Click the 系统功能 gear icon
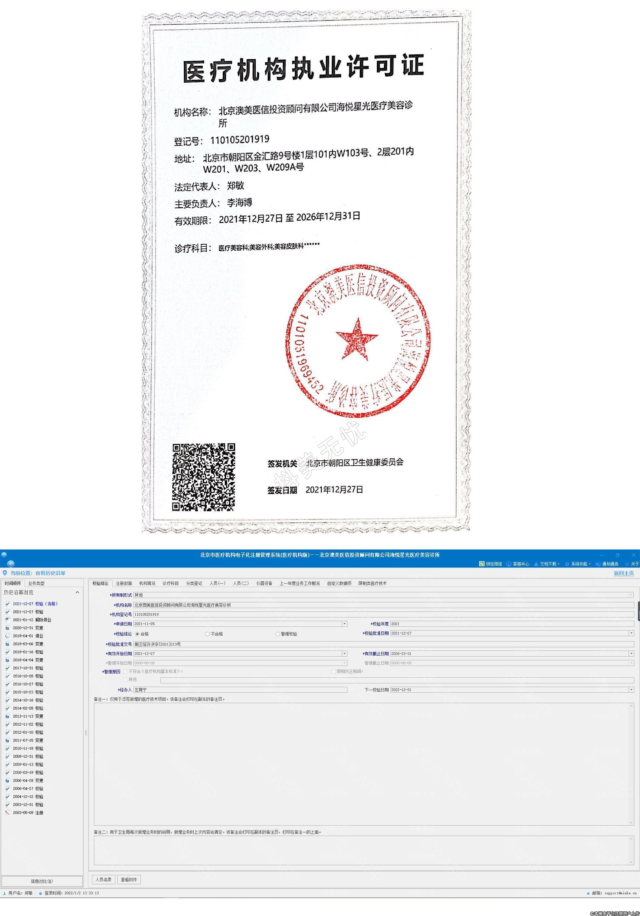The image size is (640, 916). click(x=567, y=564)
